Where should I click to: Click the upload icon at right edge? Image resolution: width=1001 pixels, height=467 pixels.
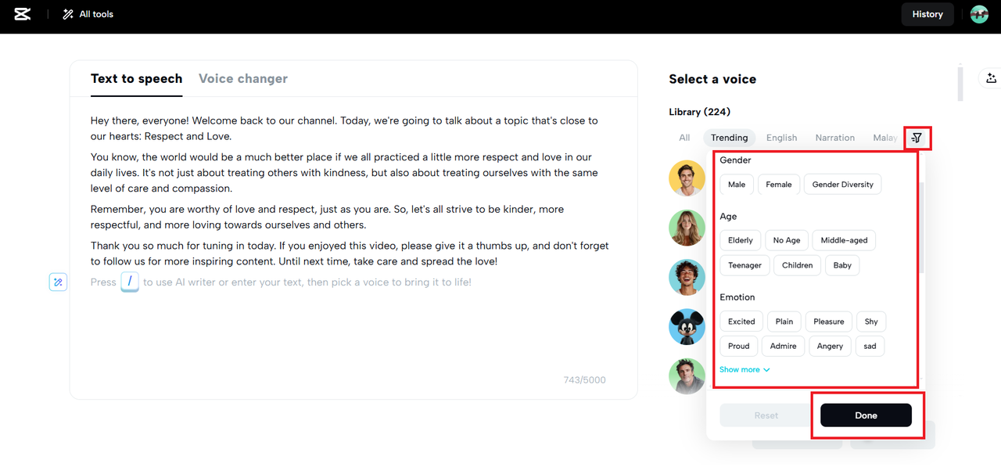point(991,78)
